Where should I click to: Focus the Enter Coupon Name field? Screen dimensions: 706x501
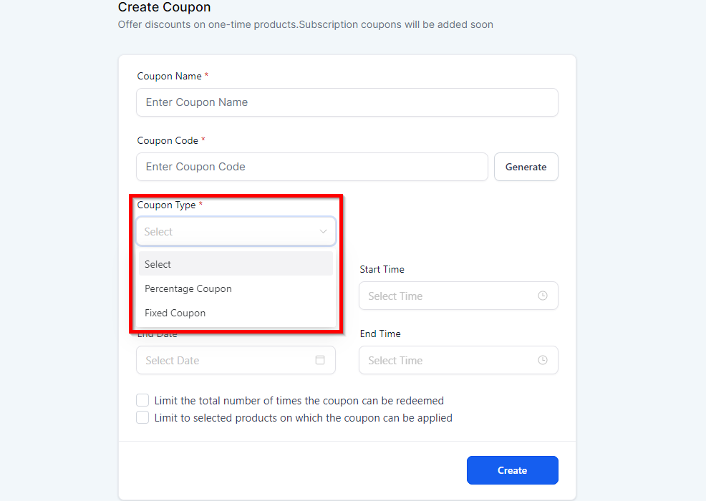(x=347, y=102)
